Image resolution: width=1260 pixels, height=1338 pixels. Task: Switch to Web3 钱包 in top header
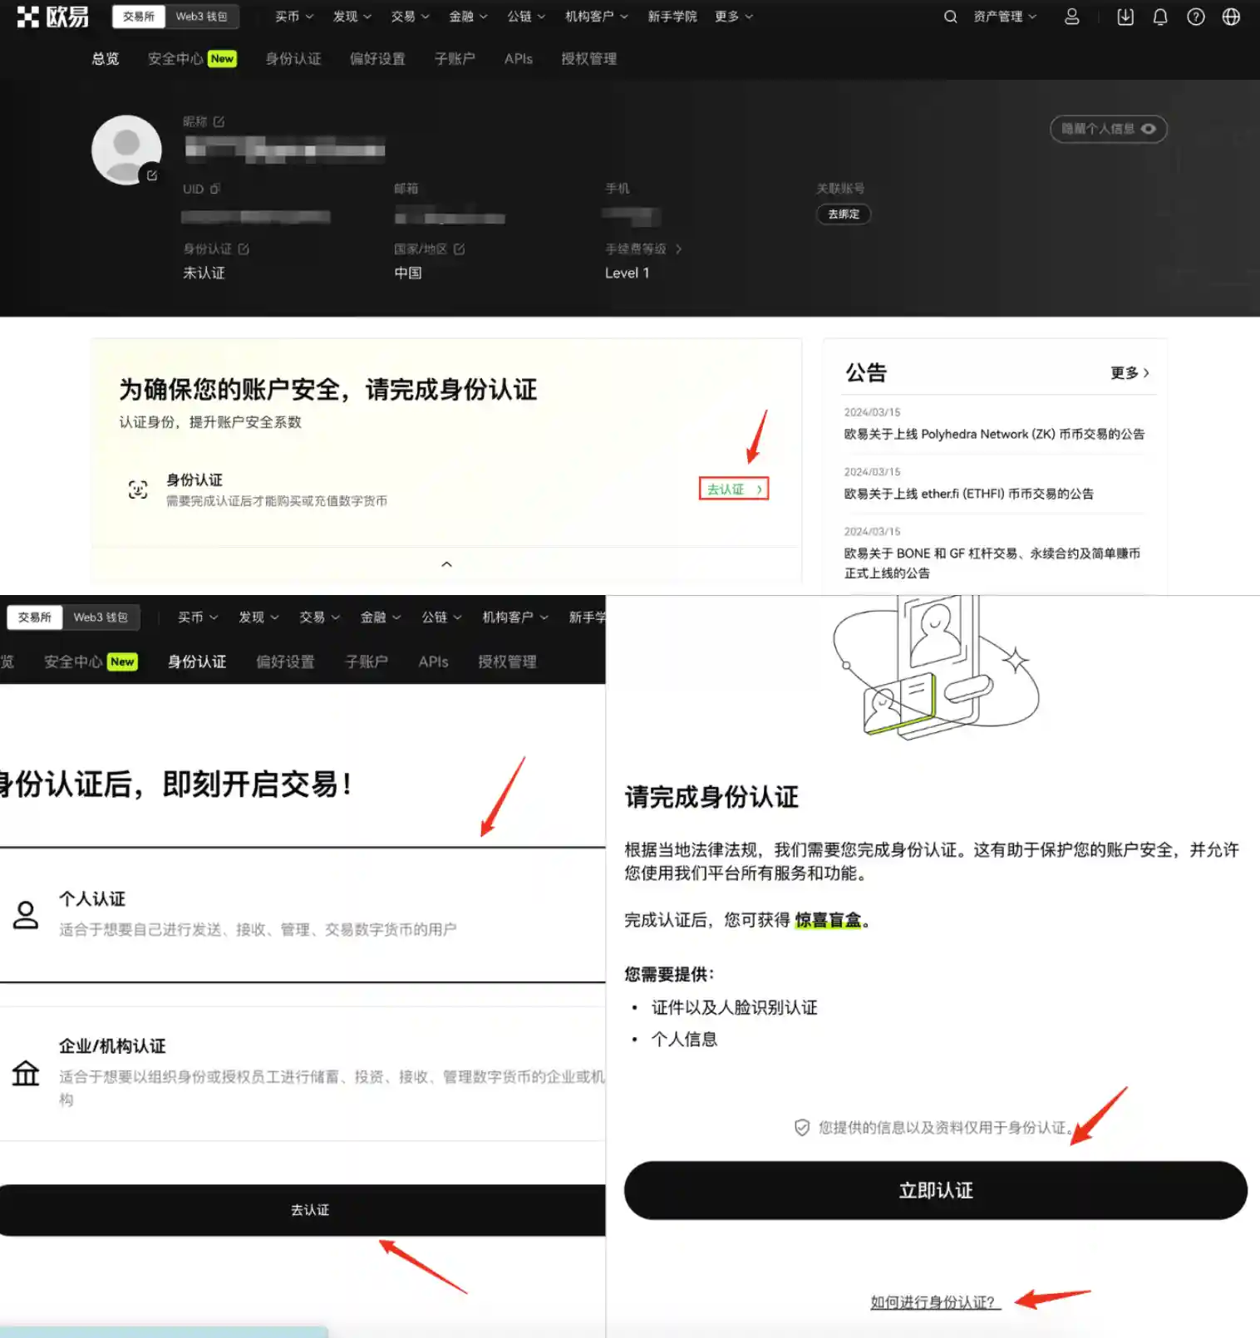tap(201, 17)
